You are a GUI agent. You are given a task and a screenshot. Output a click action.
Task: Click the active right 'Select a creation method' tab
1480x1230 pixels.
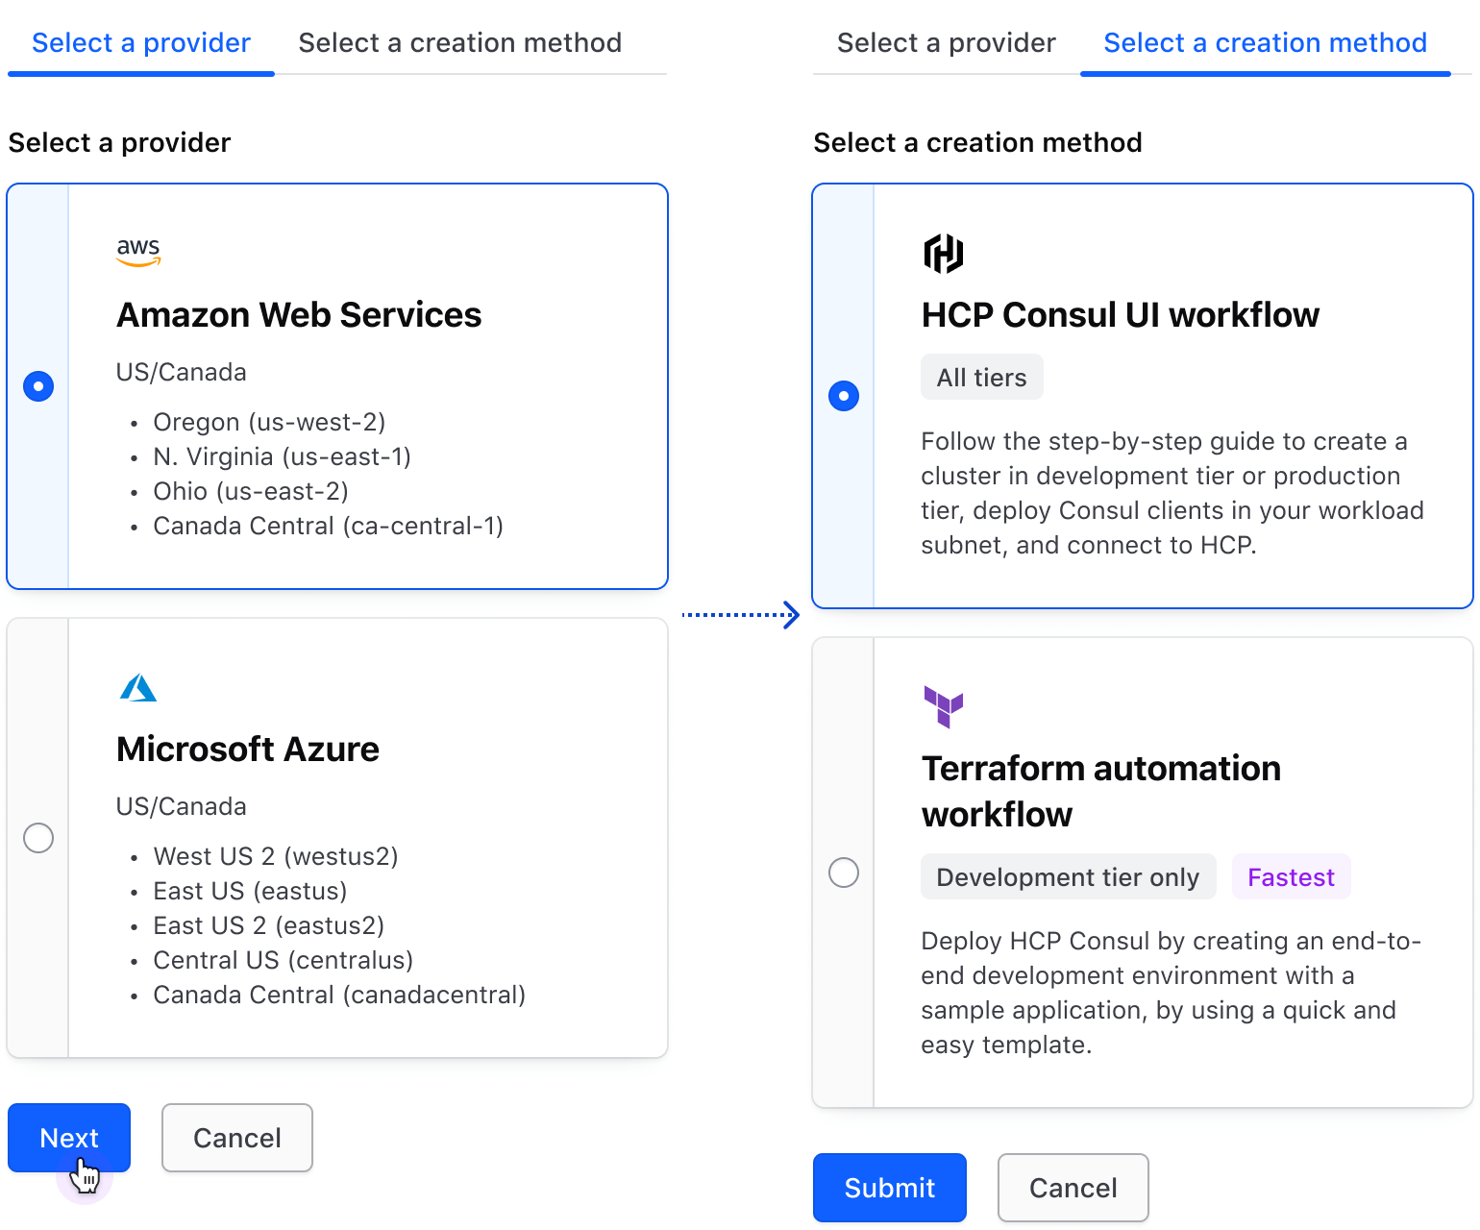click(x=1265, y=43)
